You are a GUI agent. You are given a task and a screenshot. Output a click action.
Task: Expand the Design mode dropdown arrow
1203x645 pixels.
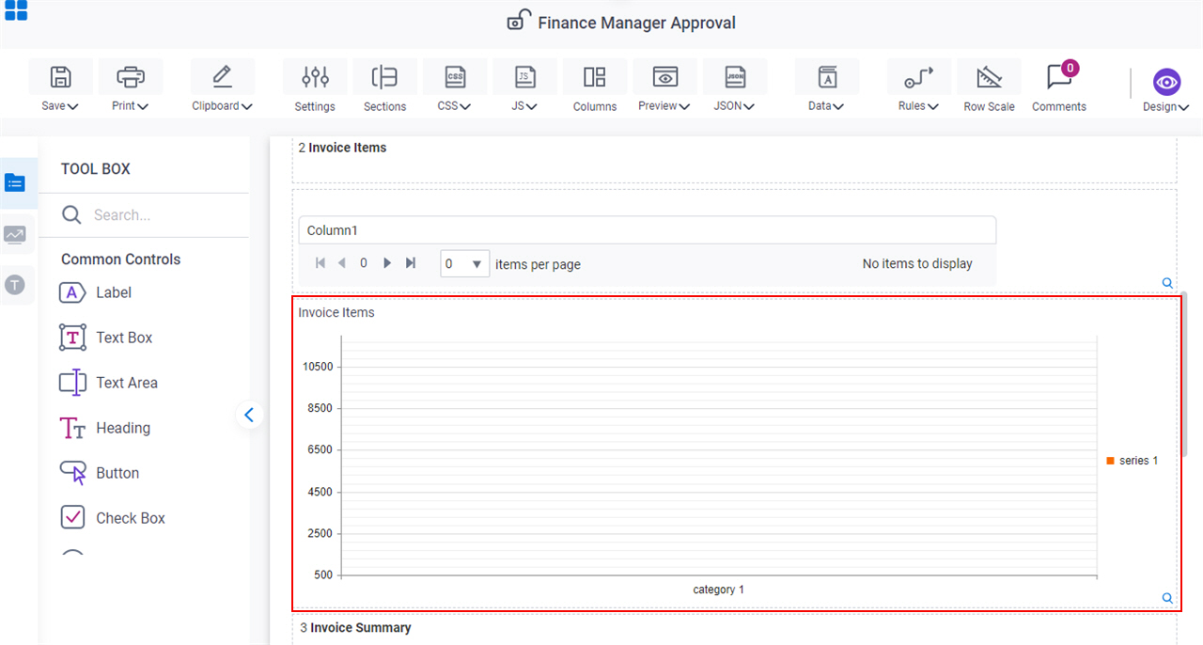pyautogui.click(x=1183, y=108)
